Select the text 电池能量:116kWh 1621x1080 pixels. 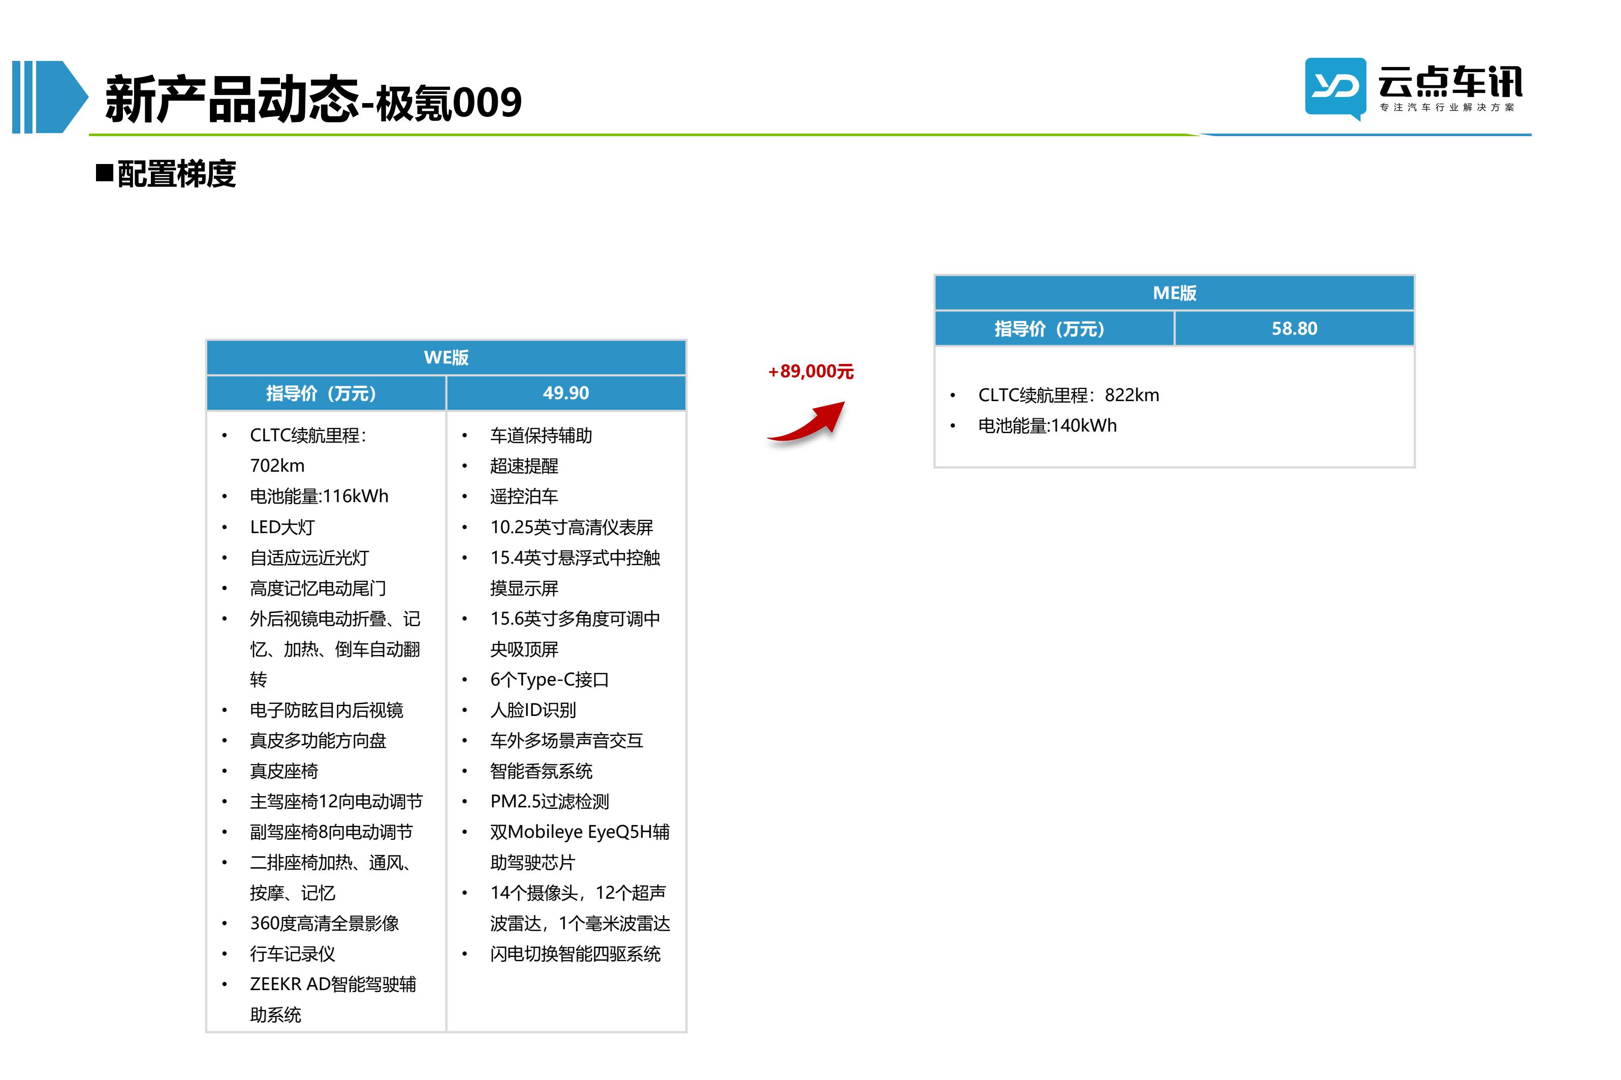319,496
